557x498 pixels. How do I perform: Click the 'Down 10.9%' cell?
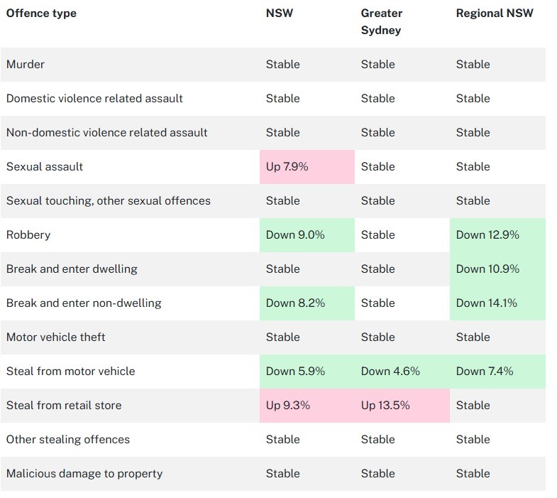[x=487, y=269]
